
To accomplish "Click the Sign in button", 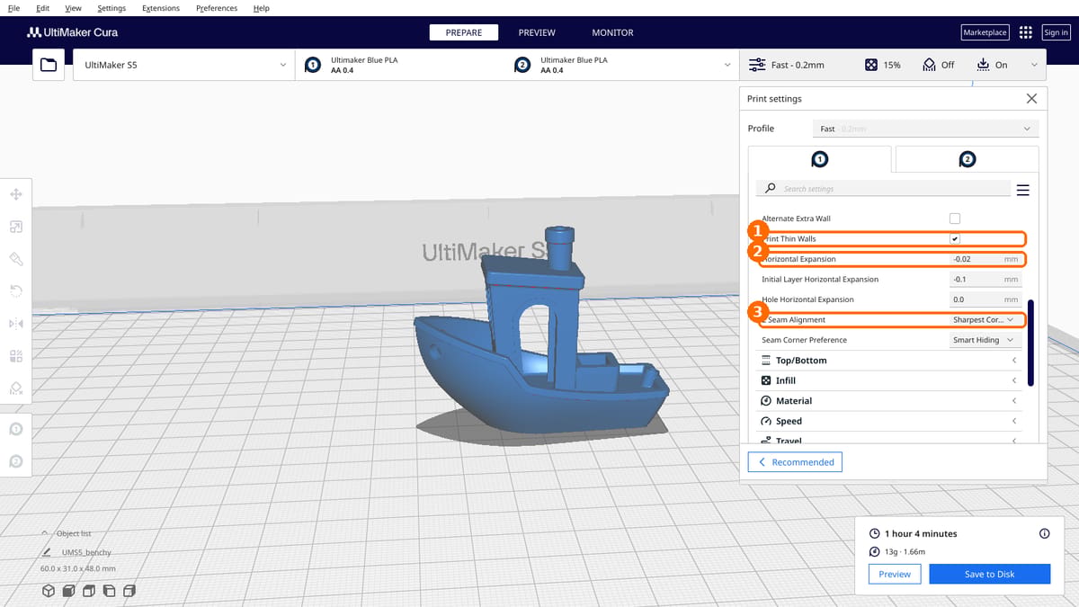I will [1056, 32].
